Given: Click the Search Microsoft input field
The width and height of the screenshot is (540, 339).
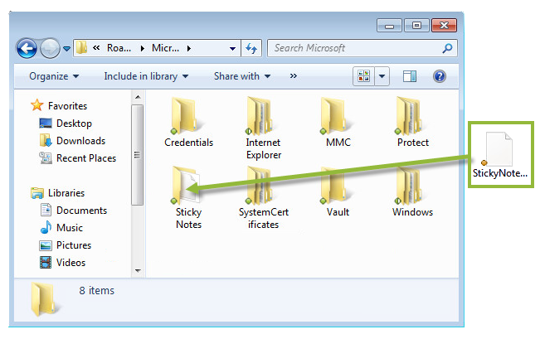Looking at the screenshot, I should [x=355, y=48].
